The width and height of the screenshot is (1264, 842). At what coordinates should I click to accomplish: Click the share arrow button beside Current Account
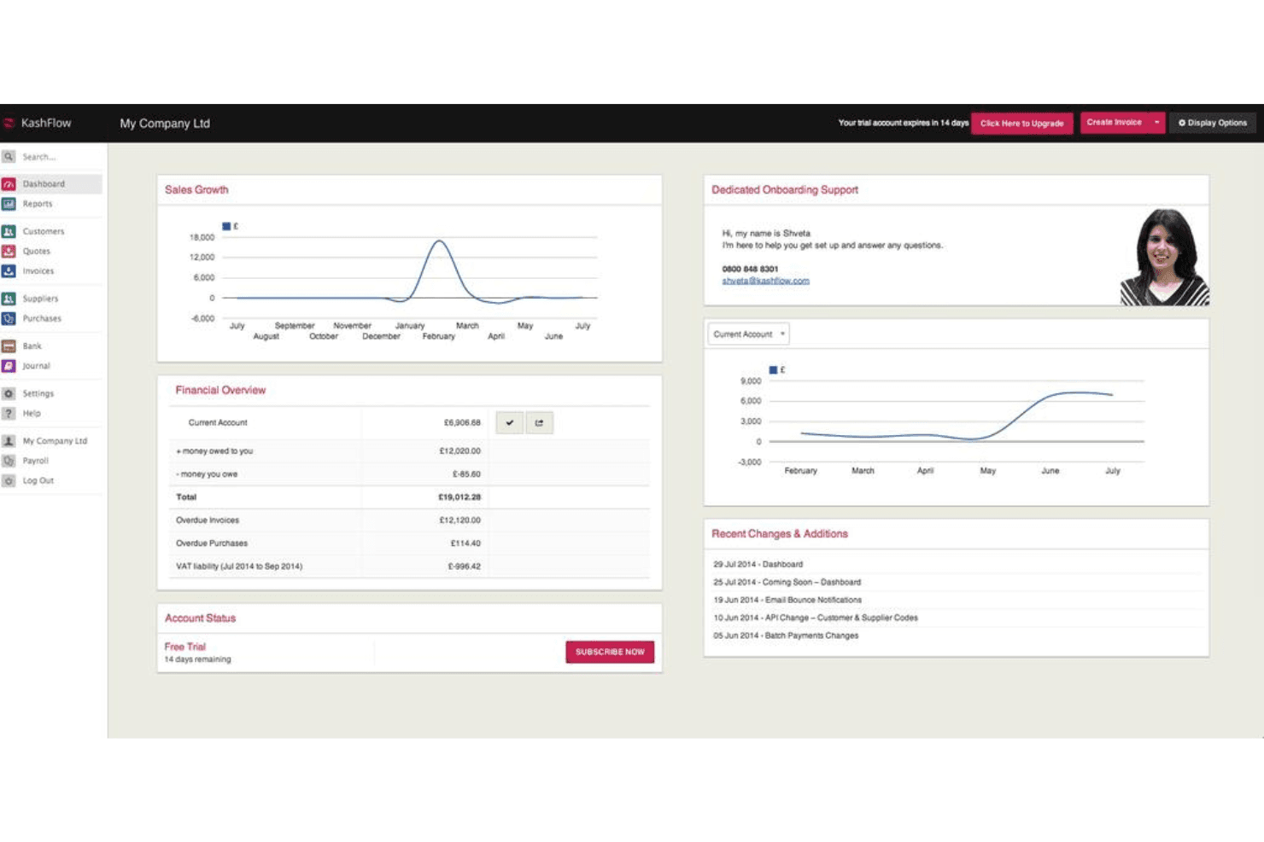pos(539,422)
